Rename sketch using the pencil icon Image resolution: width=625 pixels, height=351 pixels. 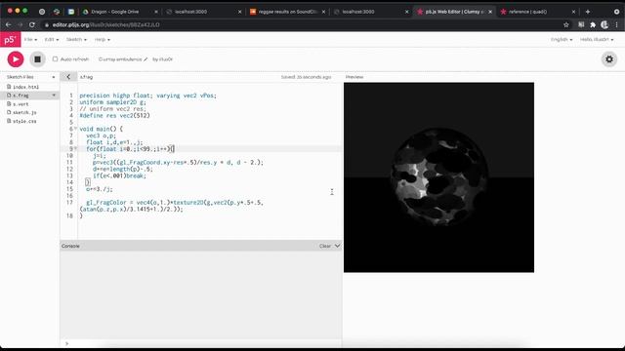[146, 59]
